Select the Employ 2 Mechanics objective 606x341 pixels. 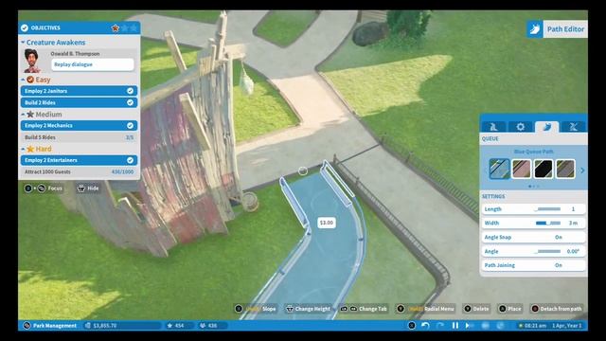79,126
